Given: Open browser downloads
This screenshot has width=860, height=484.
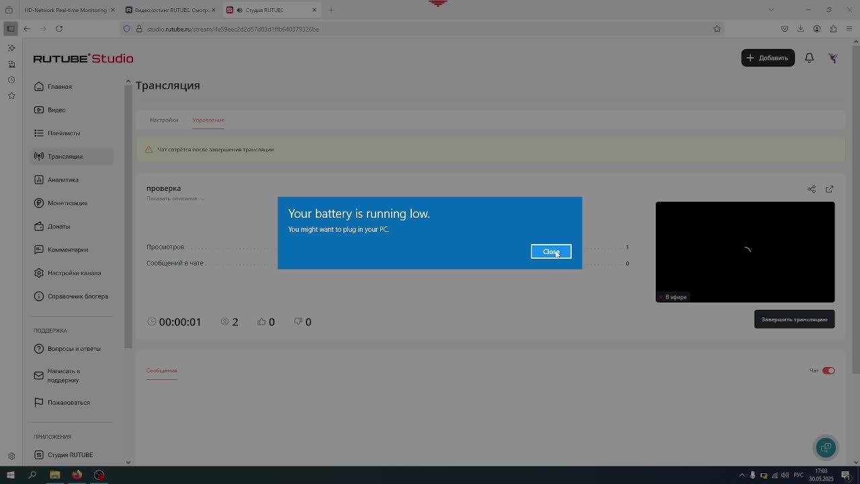Looking at the screenshot, I should click(800, 29).
